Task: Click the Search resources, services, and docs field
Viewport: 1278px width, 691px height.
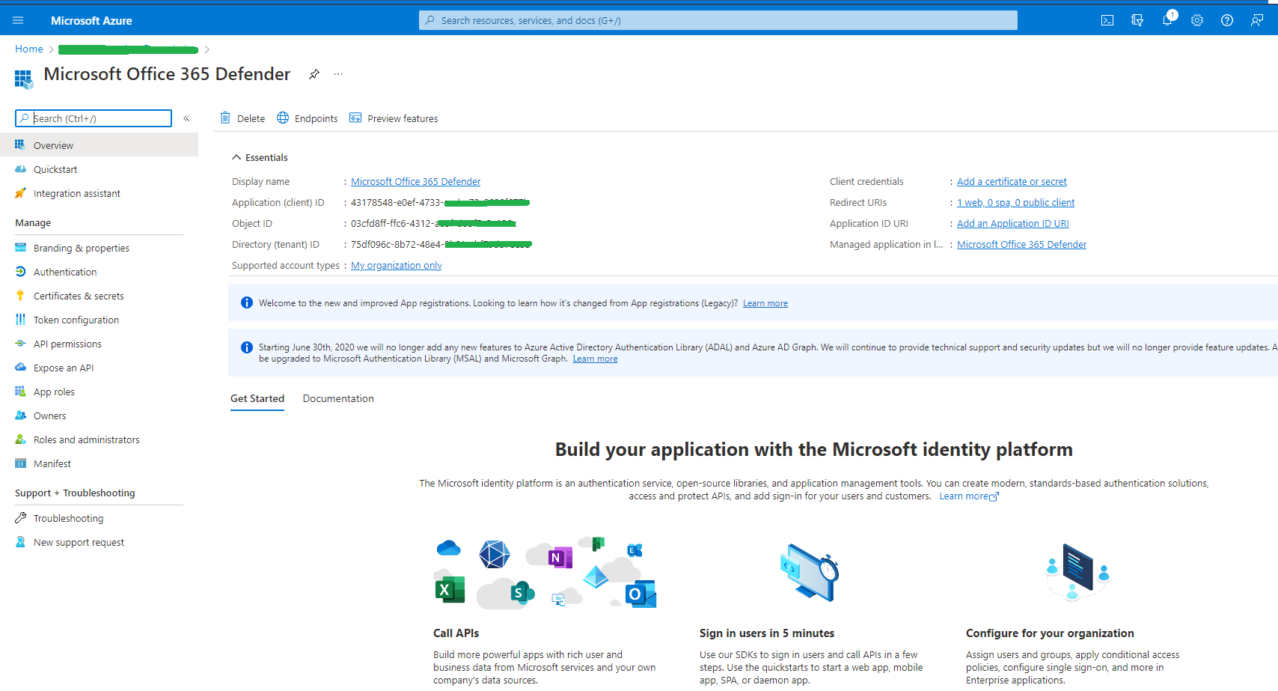Action: [x=718, y=20]
